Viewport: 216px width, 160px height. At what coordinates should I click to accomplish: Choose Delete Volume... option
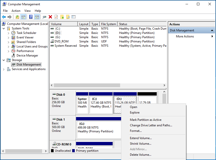tap(154, 155)
